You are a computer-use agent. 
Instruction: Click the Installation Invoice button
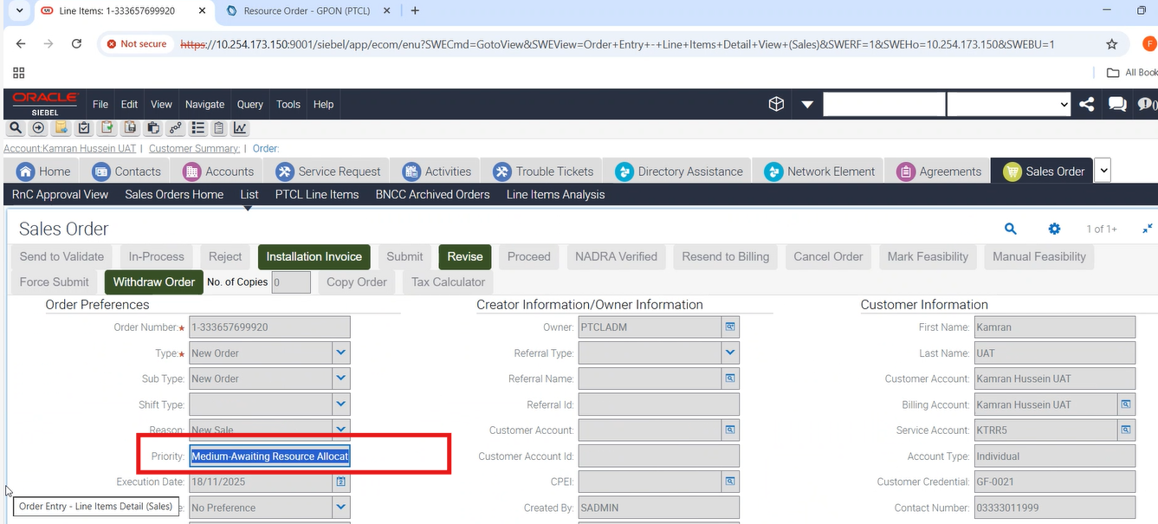(314, 256)
